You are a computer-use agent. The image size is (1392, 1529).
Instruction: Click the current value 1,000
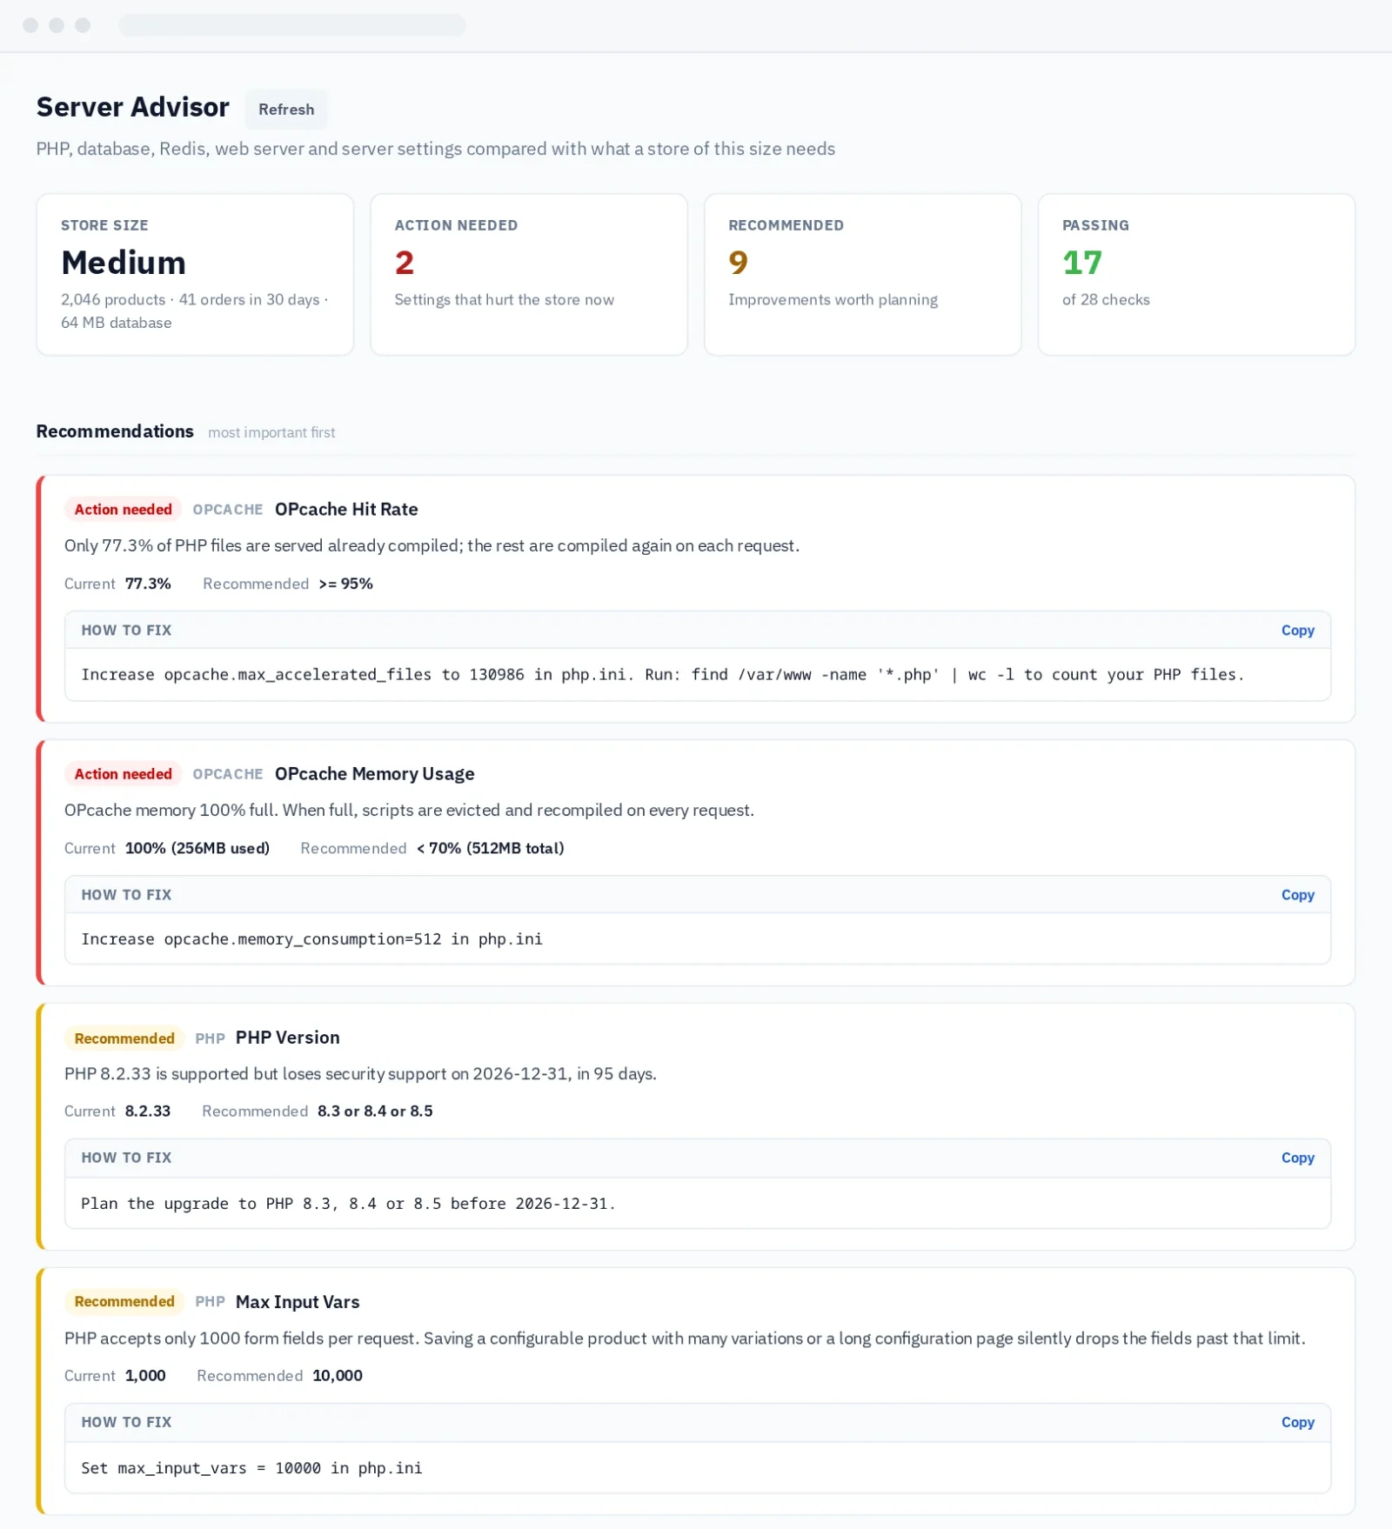tap(145, 1375)
